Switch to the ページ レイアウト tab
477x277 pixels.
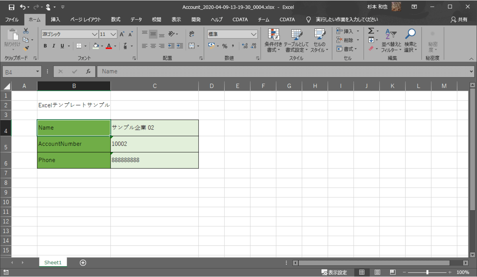pyautogui.click(x=85, y=19)
